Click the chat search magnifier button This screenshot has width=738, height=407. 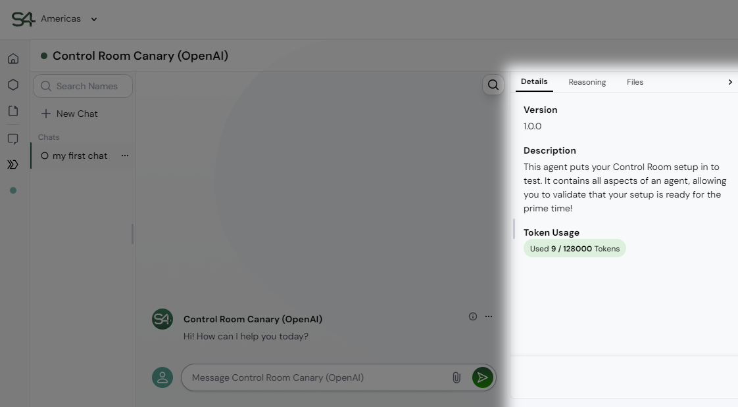[493, 85]
